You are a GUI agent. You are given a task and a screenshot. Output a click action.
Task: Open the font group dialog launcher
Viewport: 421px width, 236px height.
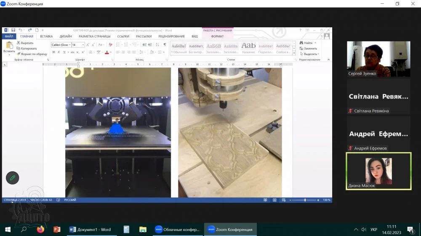[112, 60]
